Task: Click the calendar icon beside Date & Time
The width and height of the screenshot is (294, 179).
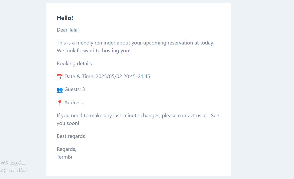Action: [x=60, y=77]
